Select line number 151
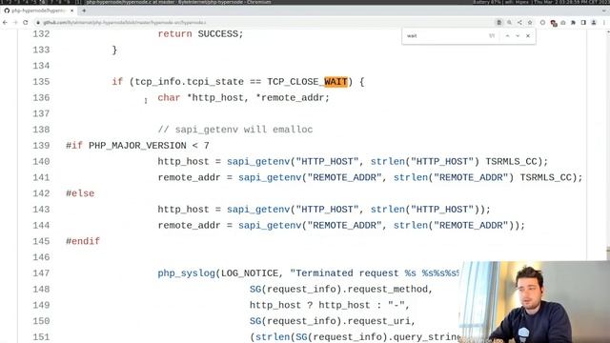 point(41,336)
